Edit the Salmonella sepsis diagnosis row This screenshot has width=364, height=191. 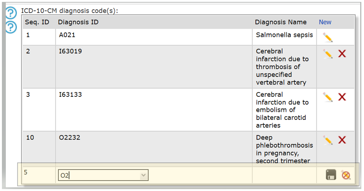pos(328,37)
